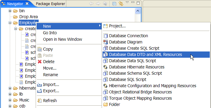Expand the bin folder node
The height and width of the screenshot is (108, 211).
tap(10, 11)
